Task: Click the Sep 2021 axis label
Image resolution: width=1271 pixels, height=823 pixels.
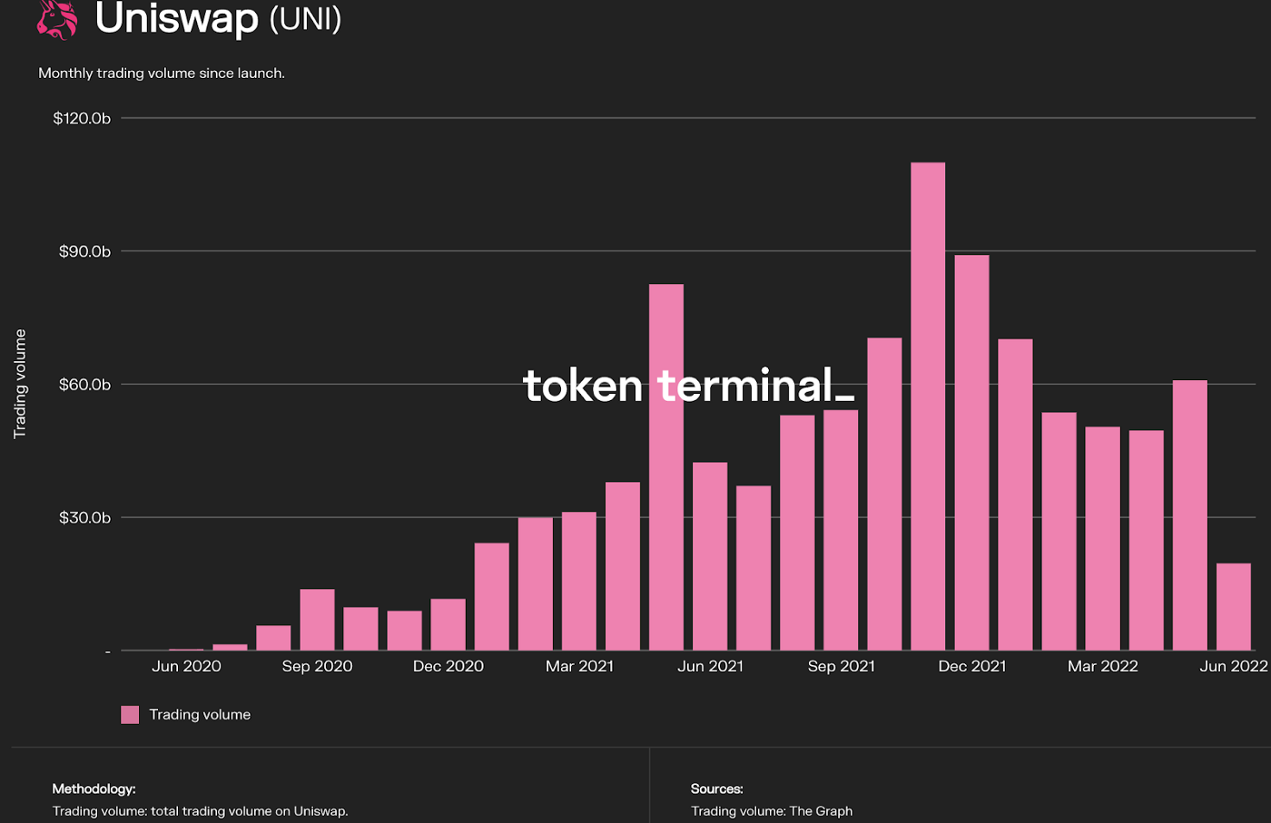Action: tap(842, 666)
